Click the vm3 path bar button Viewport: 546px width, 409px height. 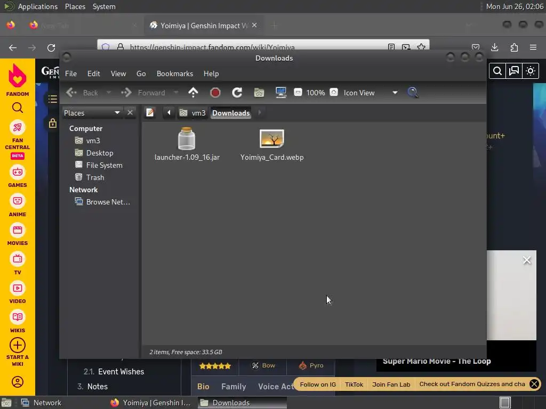click(192, 113)
